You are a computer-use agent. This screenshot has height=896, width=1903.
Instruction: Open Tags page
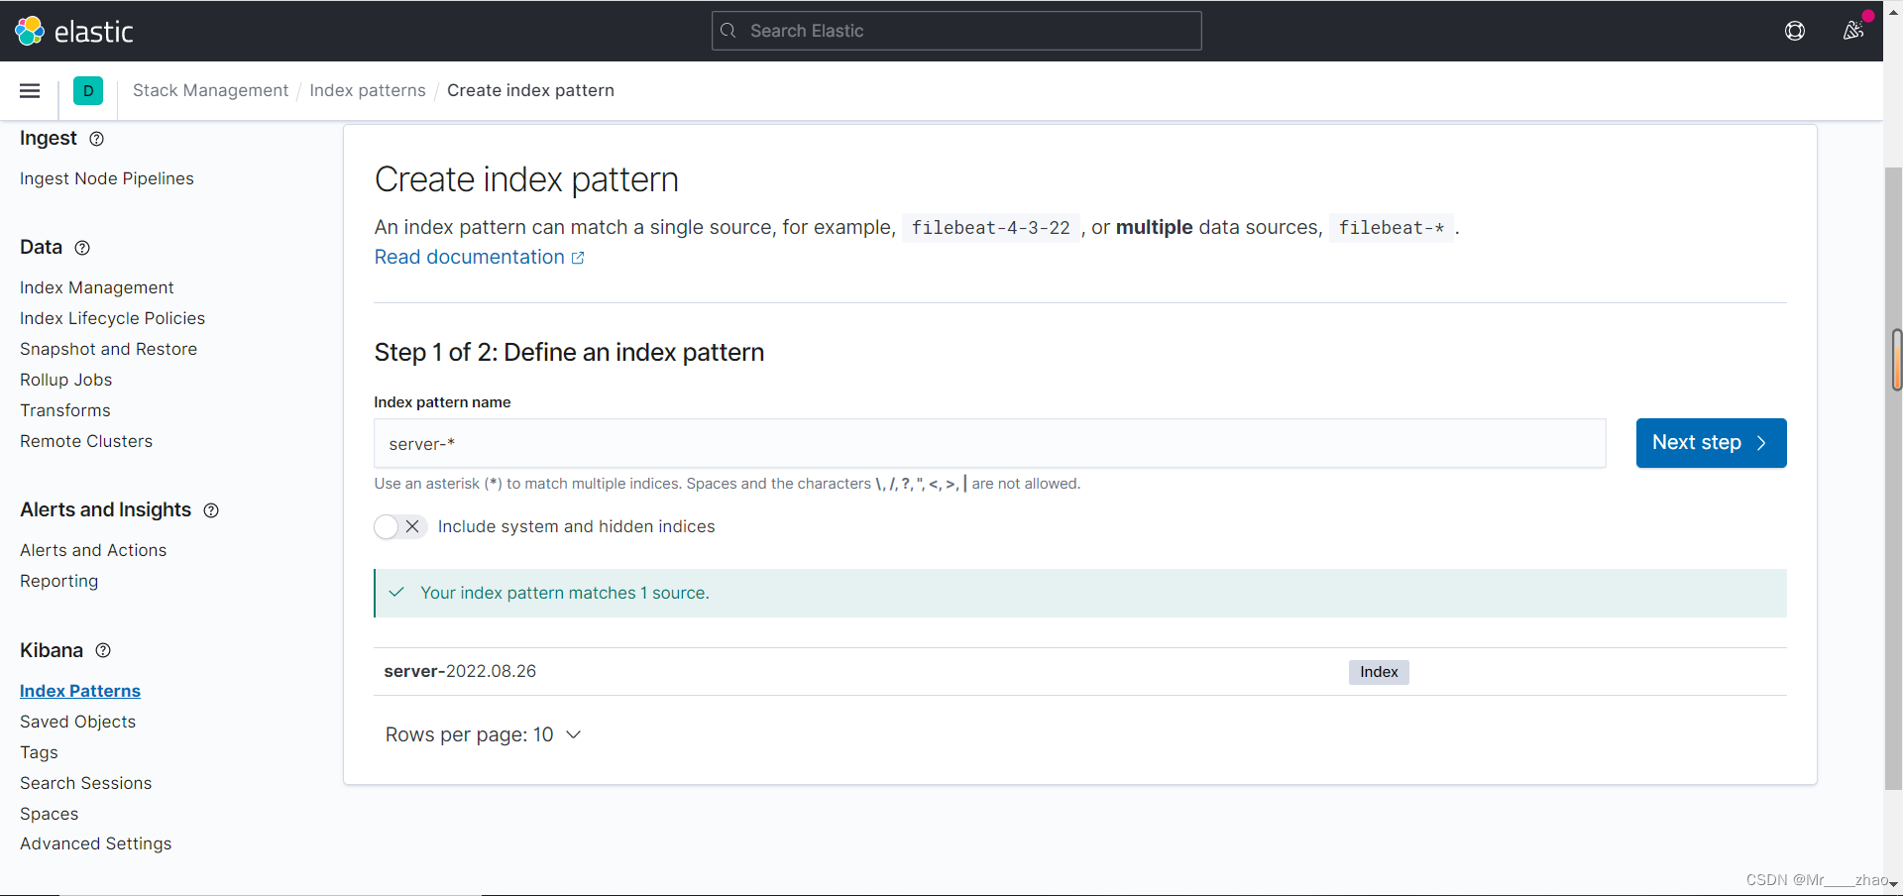[39, 752]
